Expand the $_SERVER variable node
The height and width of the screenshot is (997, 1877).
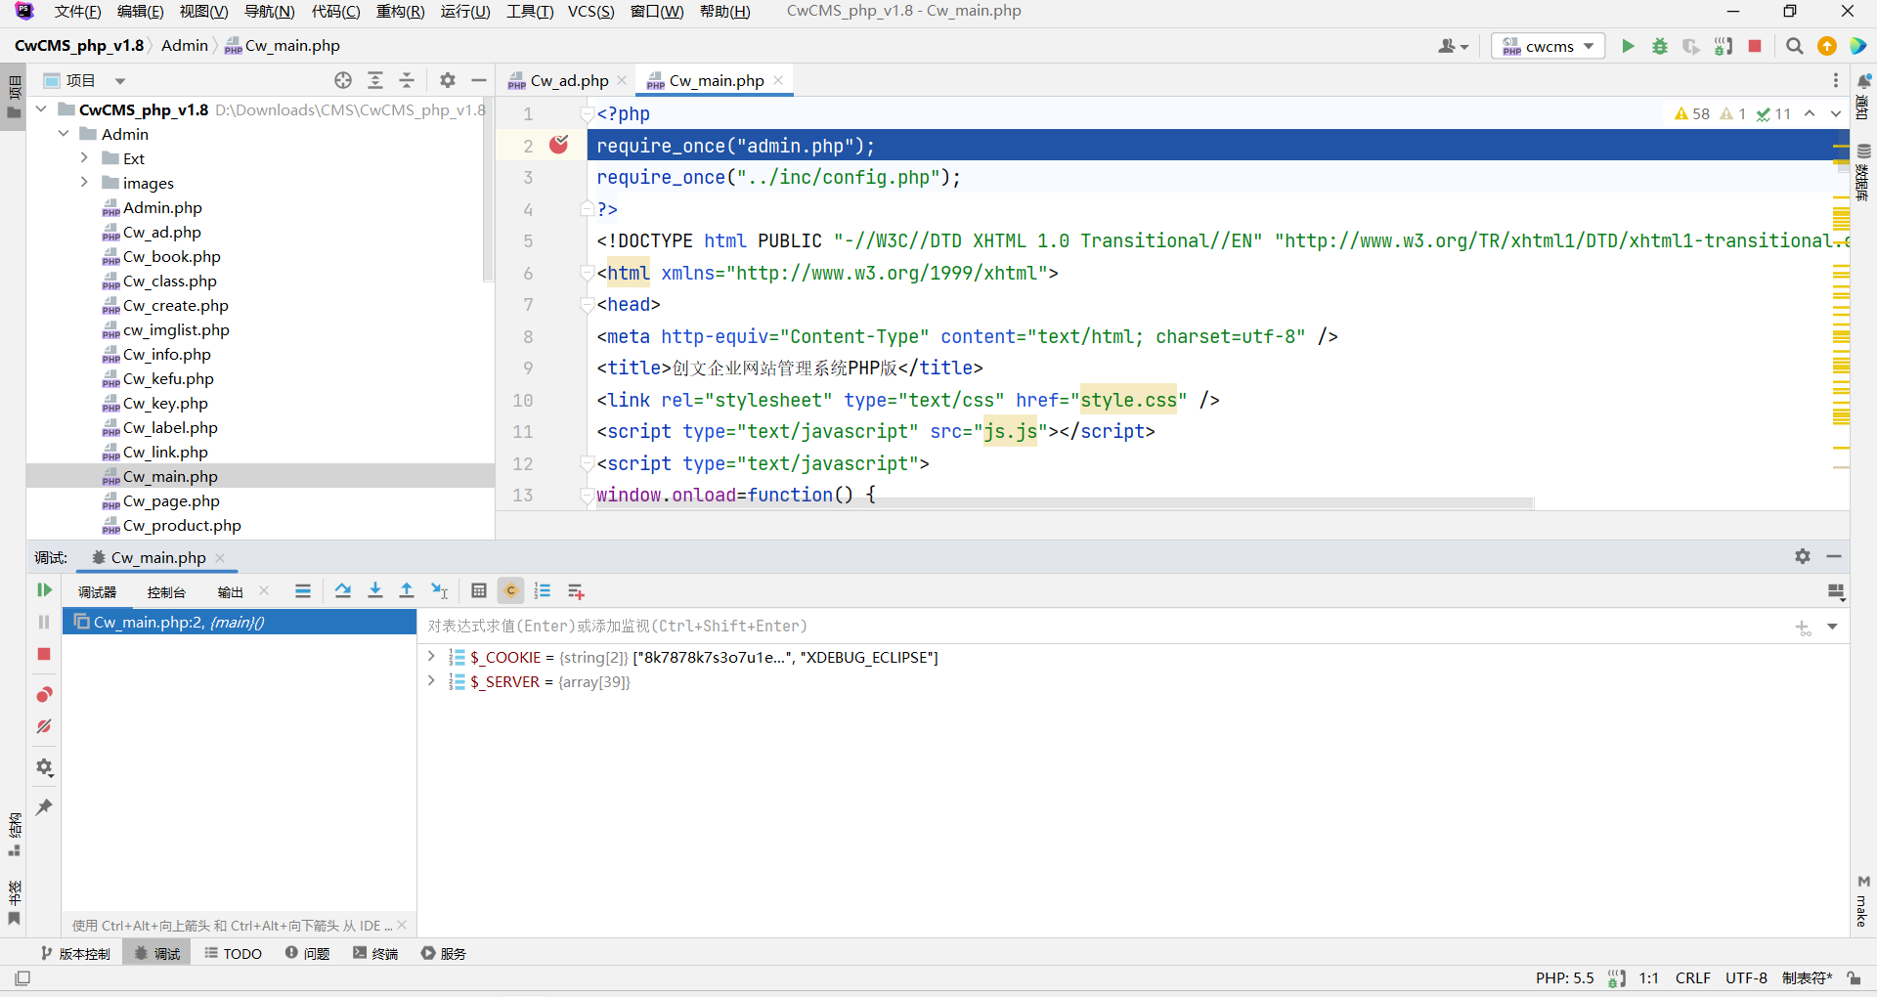point(431,681)
